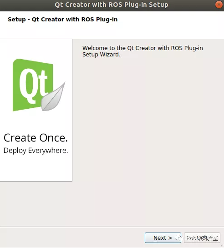Click the green Qt logo image

tap(39, 85)
